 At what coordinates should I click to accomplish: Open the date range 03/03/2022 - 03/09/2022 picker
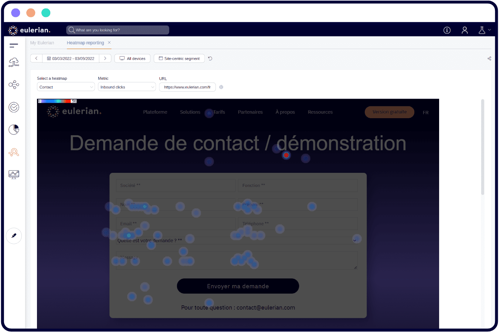coord(71,58)
